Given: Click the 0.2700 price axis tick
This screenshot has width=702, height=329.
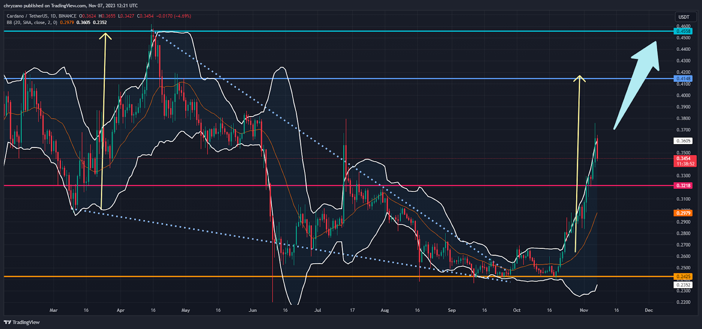Looking at the screenshot, I should coord(683,245).
